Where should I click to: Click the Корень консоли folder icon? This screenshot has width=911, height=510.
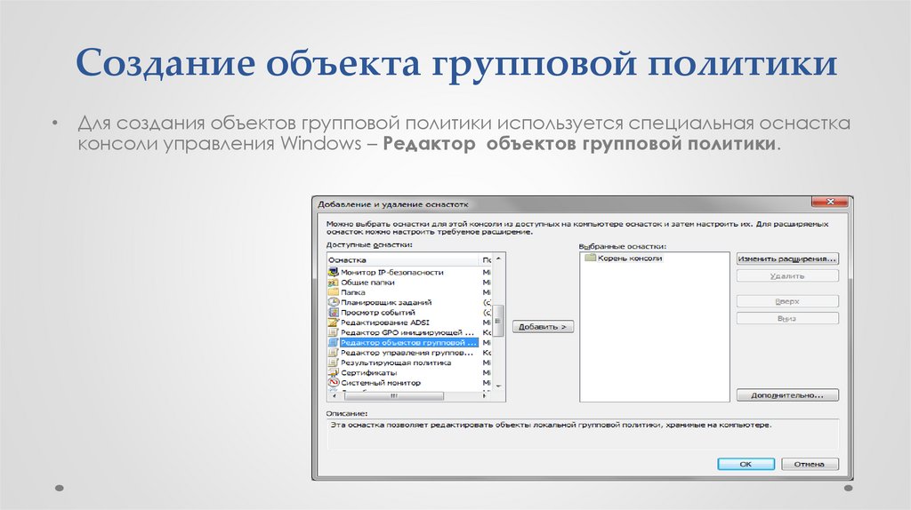tap(591, 258)
